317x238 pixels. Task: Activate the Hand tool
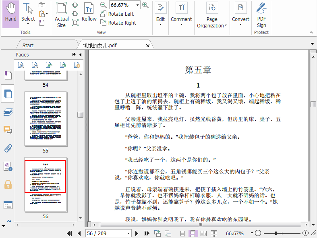click(x=11, y=14)
